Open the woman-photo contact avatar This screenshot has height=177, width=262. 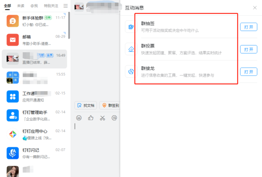(13, 171)
